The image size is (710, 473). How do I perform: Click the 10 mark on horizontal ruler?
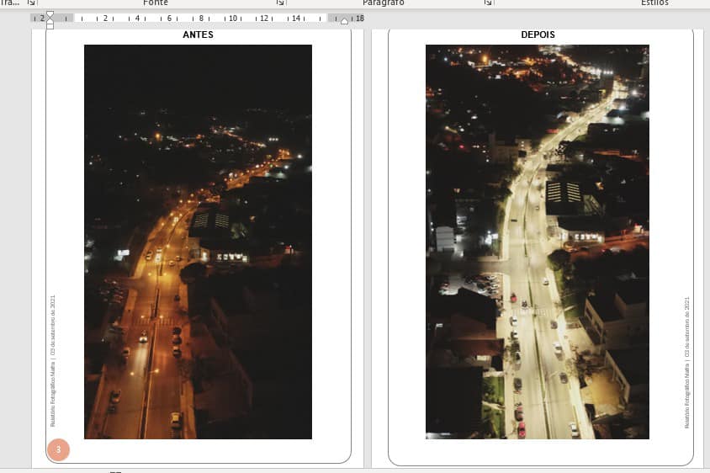[x=233, y=18]
